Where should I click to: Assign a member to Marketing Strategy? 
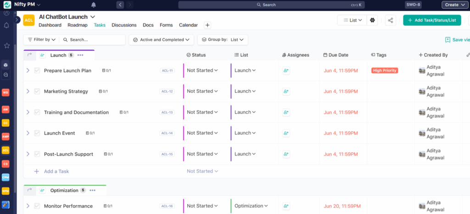click(x=286, y=91)
